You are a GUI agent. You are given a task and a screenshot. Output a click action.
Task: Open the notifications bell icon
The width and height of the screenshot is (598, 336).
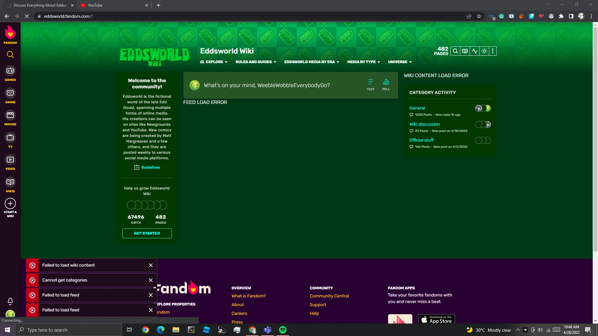click(10, 301)
